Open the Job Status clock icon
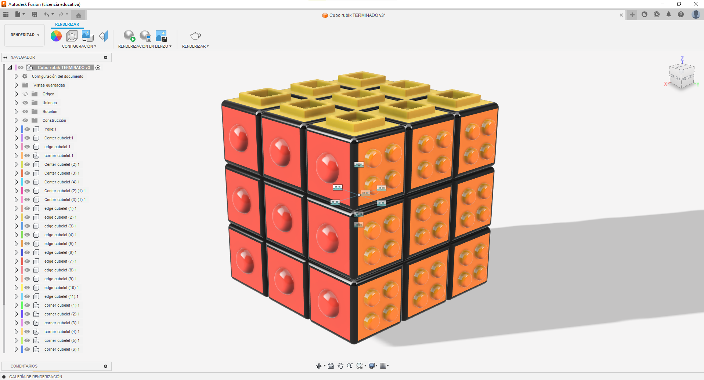Screen dimensions: 704x380 pyautogui.click(x=657, y=14)
